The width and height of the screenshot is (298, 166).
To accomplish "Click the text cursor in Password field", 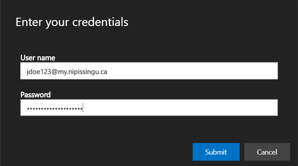I will point(83,108).
